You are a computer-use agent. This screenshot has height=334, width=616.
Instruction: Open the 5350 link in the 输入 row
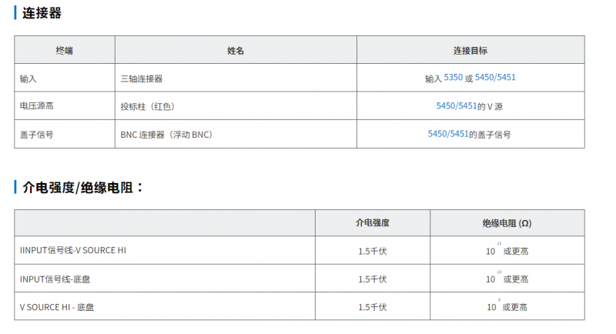[x=454, y=78]
